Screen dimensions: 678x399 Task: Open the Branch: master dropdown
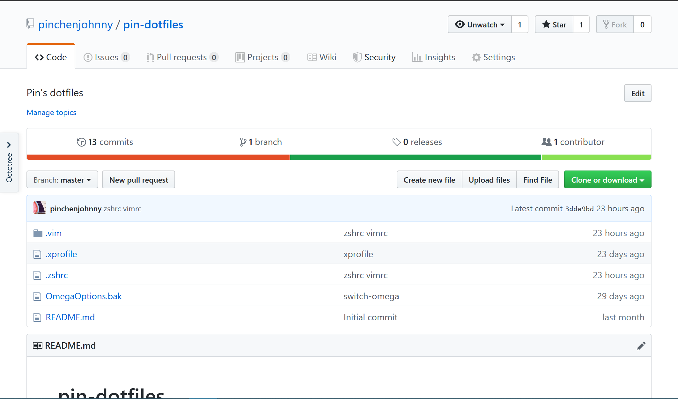click(x=62, y=180)
